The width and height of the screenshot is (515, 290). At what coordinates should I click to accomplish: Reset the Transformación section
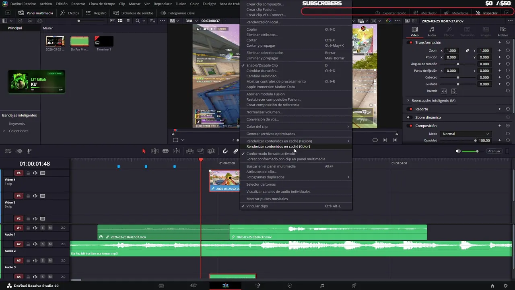pos(508,43)
